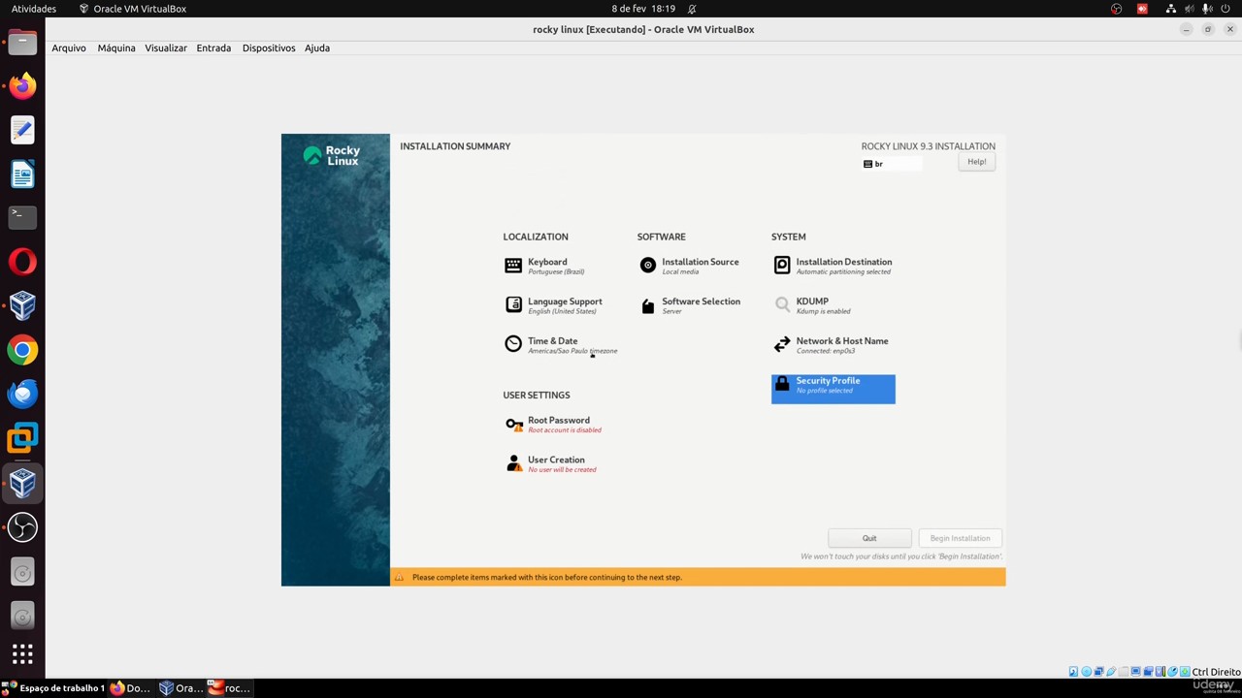This screenshot has height=698, width=1242.
Task: Launch Google Chrome from the dock
Action: click(22, 350)
